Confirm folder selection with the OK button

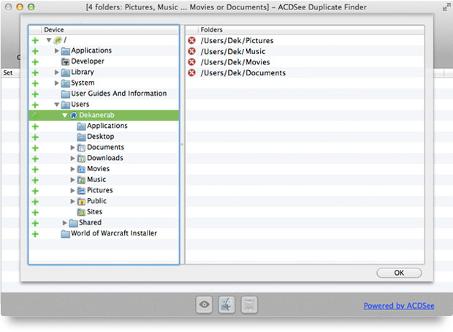(x=399, y=273)
